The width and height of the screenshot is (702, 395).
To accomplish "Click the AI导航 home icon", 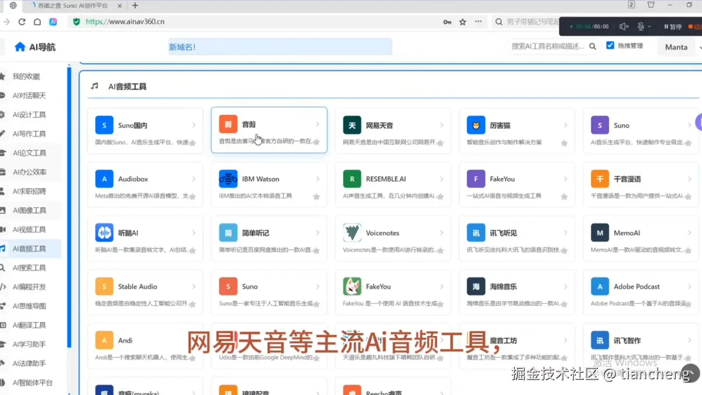I will (19, 47).
